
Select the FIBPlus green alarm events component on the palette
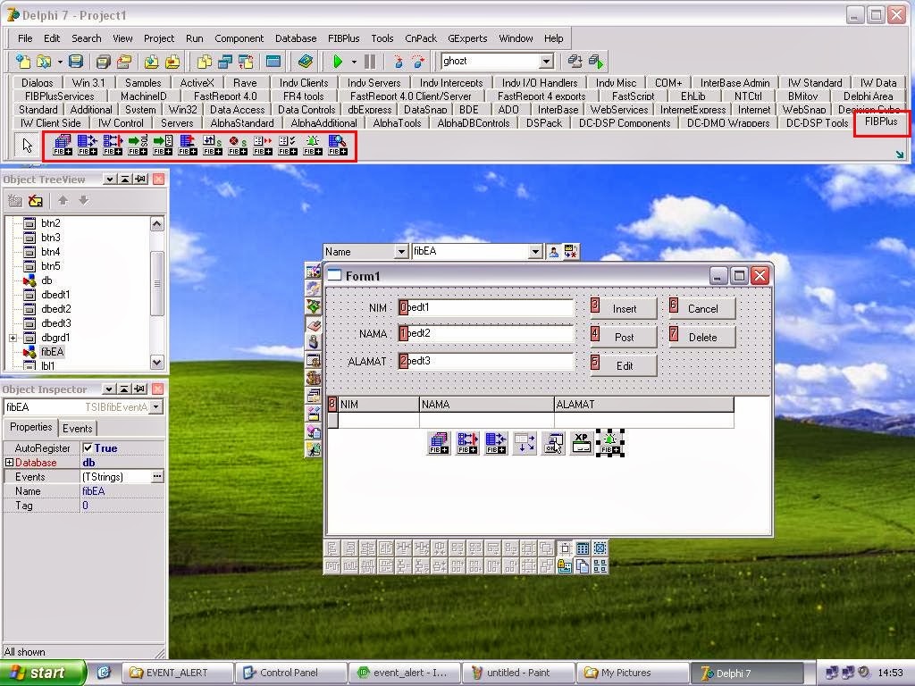tap(312, 145)
